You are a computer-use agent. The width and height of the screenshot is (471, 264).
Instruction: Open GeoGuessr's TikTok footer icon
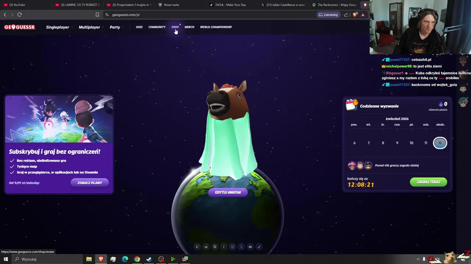259,247
